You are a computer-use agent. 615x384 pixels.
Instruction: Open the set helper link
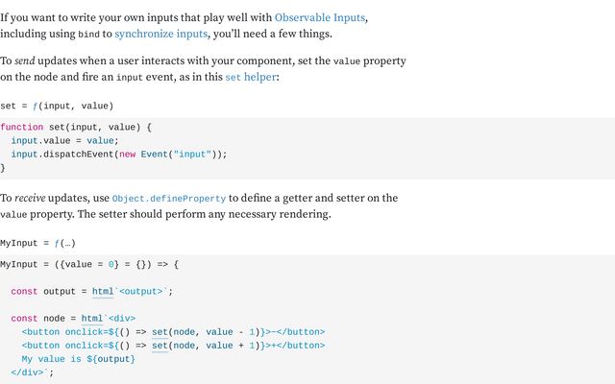coord(251,77)
